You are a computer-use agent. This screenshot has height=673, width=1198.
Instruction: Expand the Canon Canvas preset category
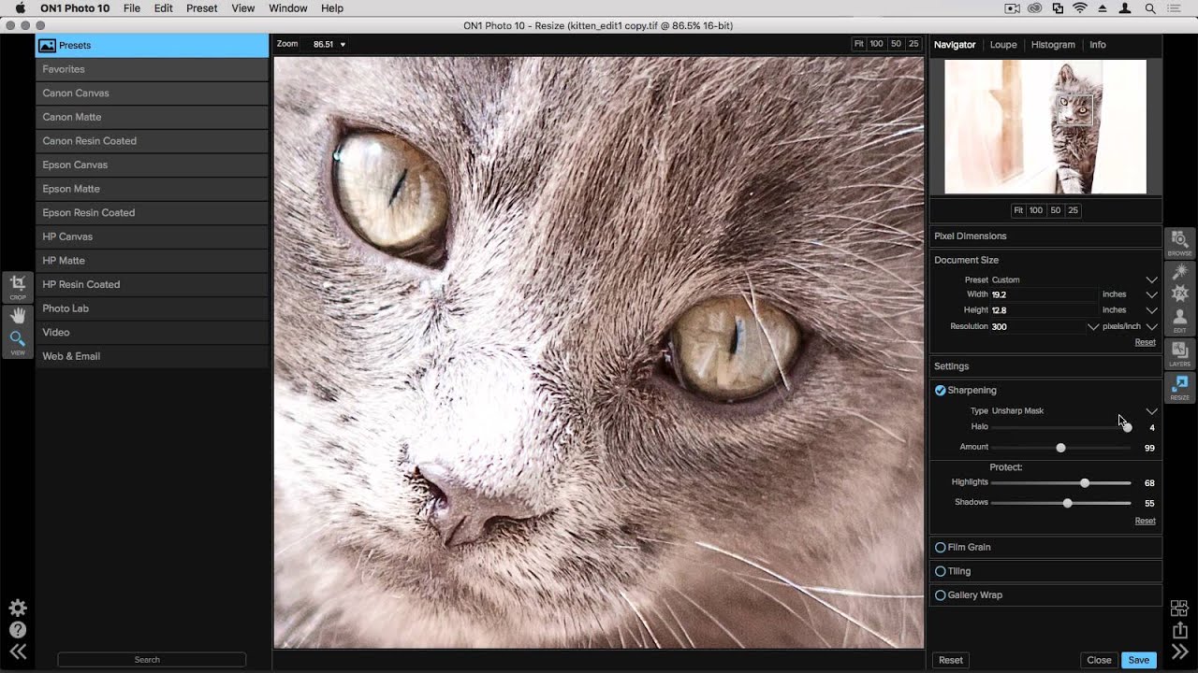click(153, 93)
